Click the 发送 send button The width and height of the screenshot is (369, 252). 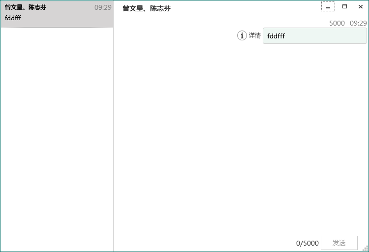pos(339,243)
